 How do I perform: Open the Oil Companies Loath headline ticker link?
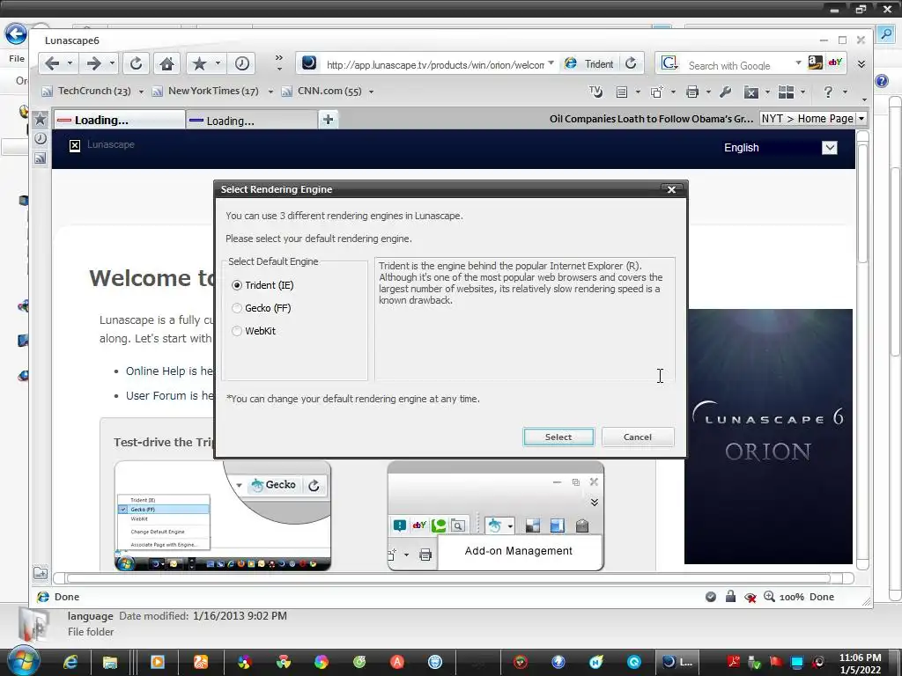[x=651, y=119]
